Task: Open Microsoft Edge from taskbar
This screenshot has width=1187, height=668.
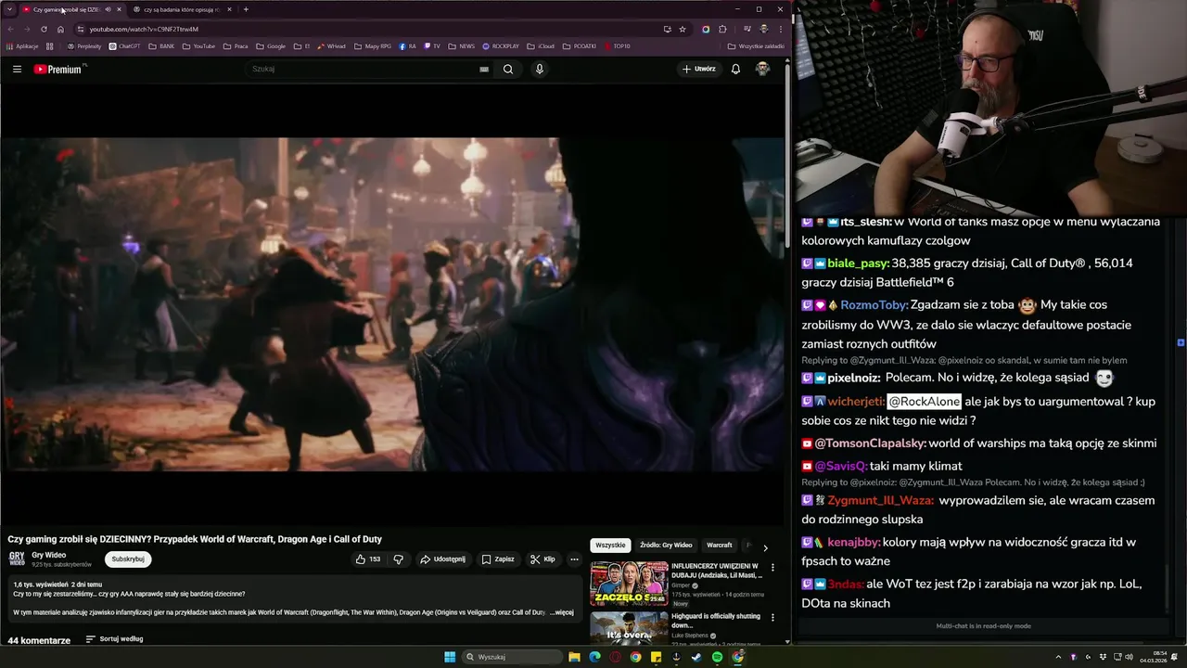Action: 594,657
